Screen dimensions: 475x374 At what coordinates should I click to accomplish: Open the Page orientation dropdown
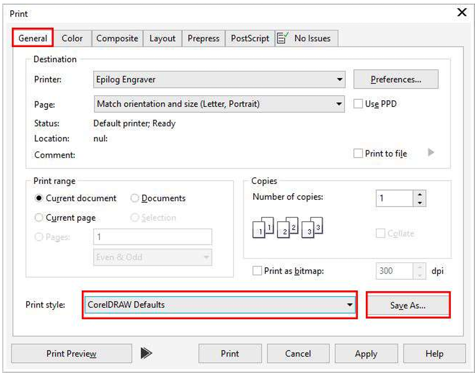340,104
